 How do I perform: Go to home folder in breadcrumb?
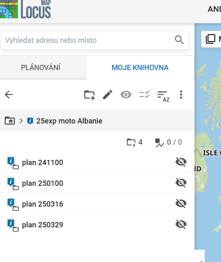click(x=10, y=121)
